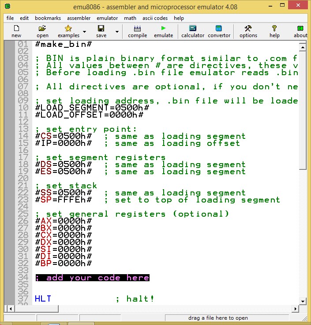Click the #BP=0000h# line
The height and width of the screenshot is (325, 311).
click(63, 264)
